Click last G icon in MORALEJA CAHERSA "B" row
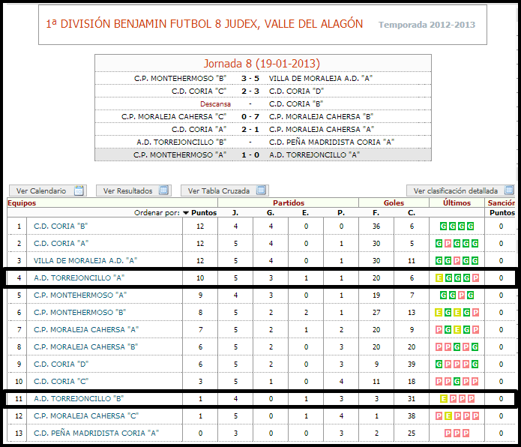The width and height of the screenshot is (521, 447). pyautogui.click(x=475, y=347)
